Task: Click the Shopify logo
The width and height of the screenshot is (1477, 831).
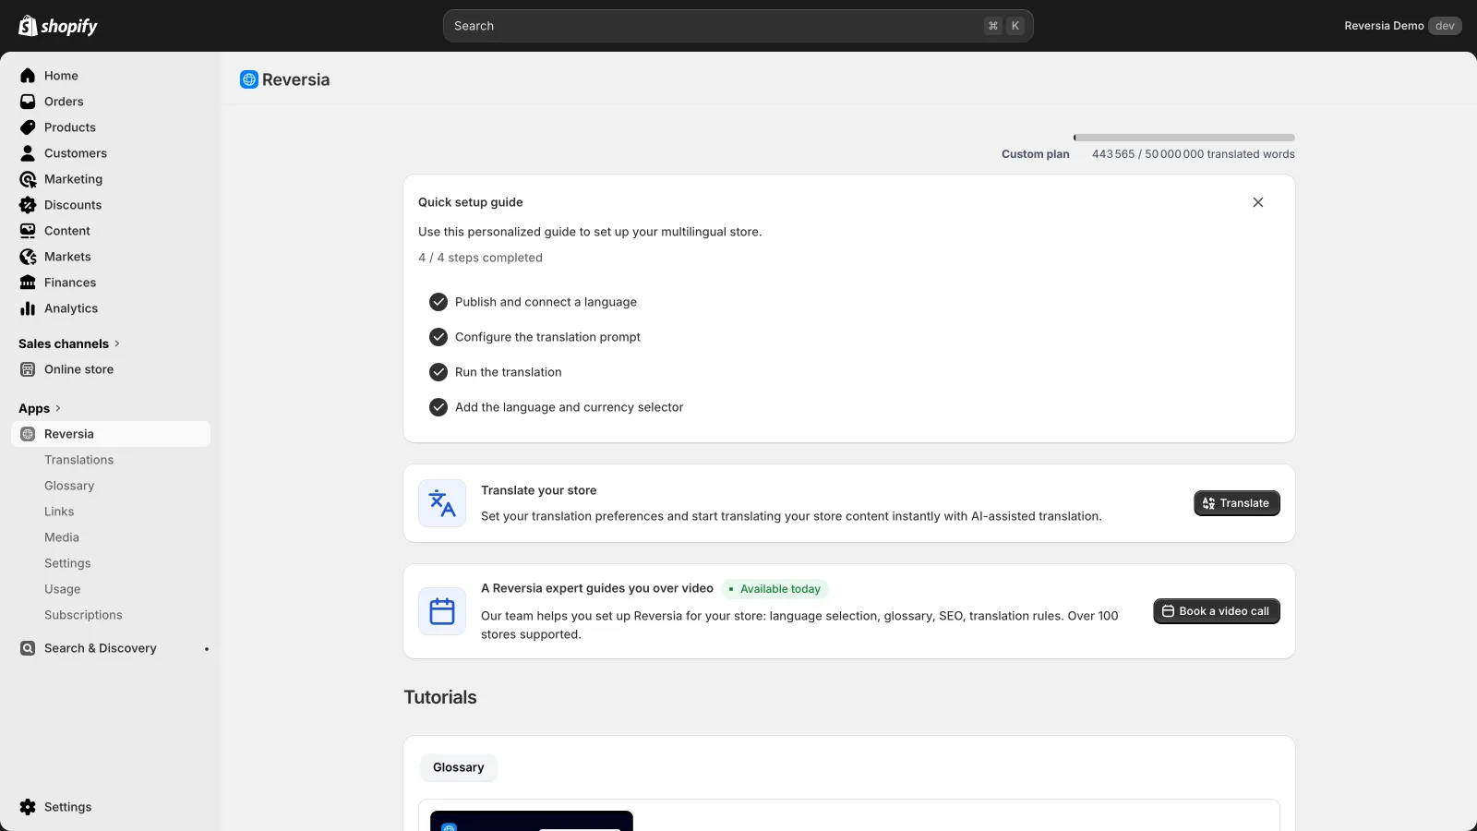Action: click(x=58, y=26)
